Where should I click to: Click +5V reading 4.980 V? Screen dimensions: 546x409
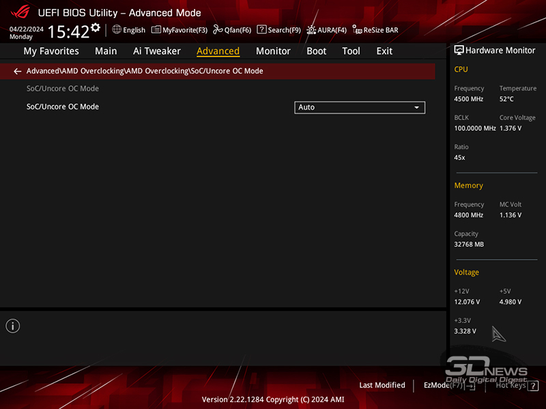tap(511, 302)
